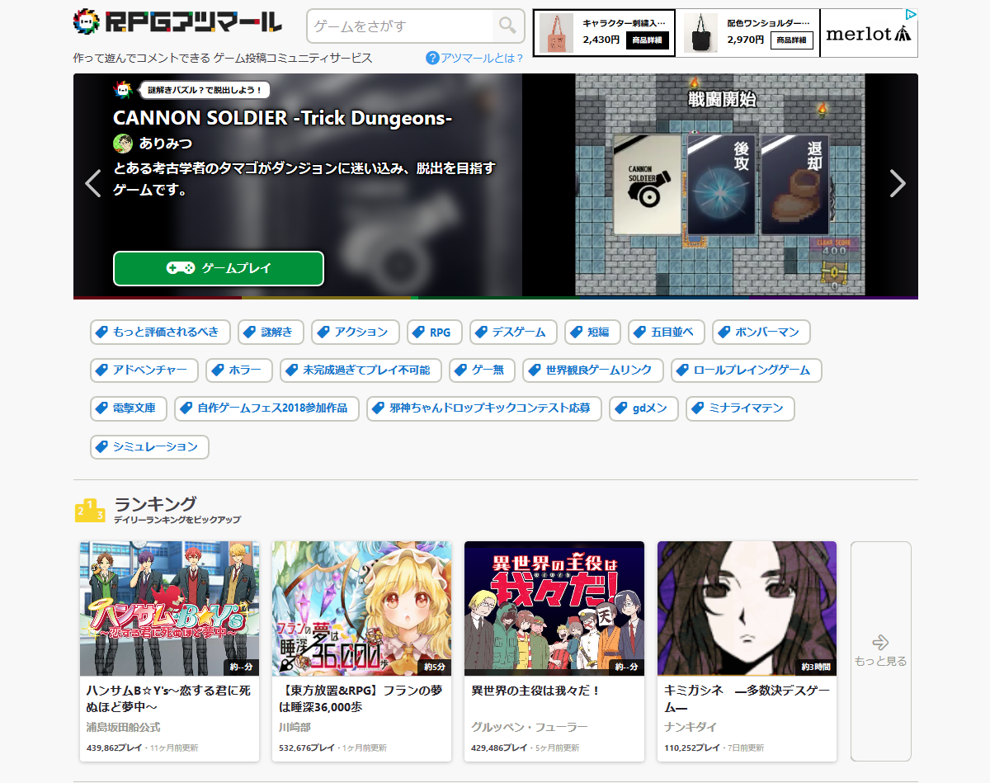This screenshot has height=783, width=990.
Task: Click the 532,676プレイ play count
Action: click(307, 748)
